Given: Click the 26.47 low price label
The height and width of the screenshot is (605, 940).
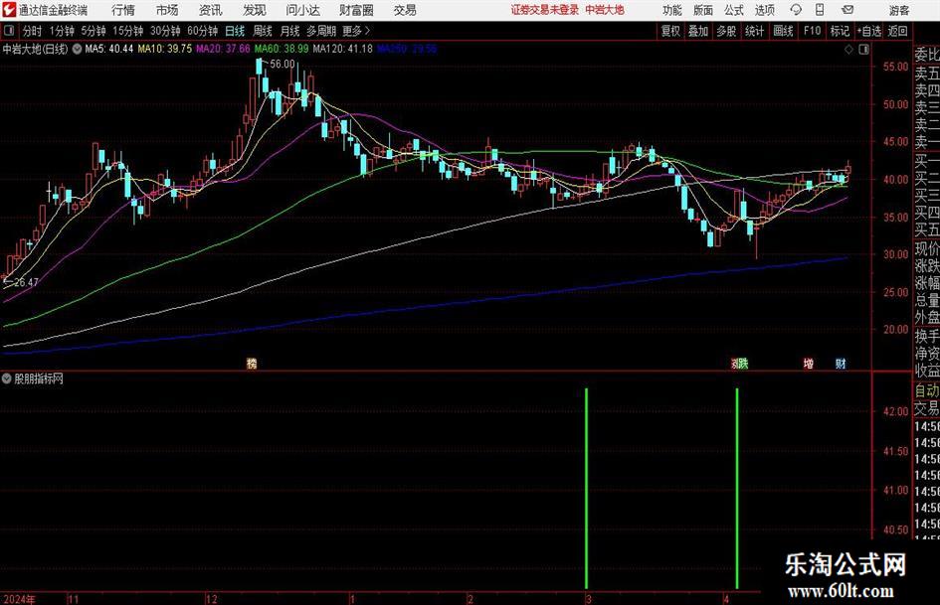Looking at the screenshot, I should point(26,282).
